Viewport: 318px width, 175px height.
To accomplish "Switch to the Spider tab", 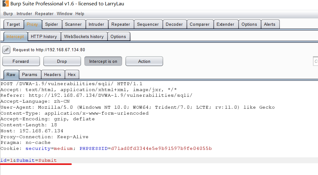I will pyautogui.click(x=51, y=24).
